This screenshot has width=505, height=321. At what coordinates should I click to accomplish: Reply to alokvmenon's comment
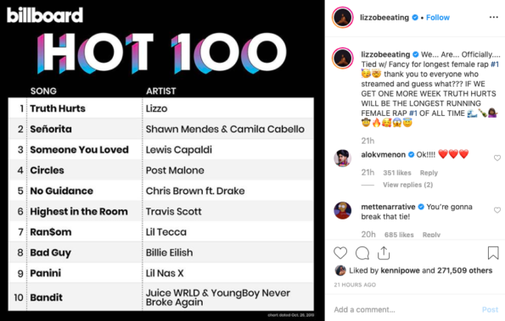tap(429, 173)
